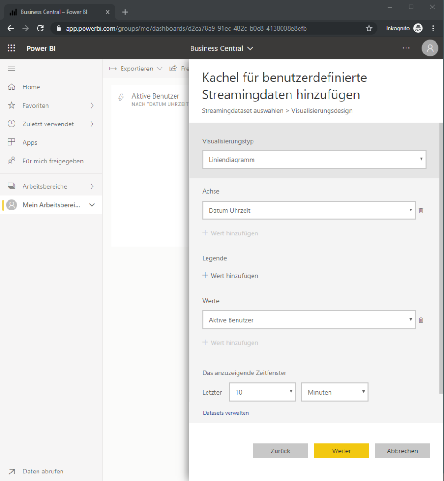Collapse the Mein Arbeitsbereich chevron
This screenshot has width=444, height=481.
point(92,205)
